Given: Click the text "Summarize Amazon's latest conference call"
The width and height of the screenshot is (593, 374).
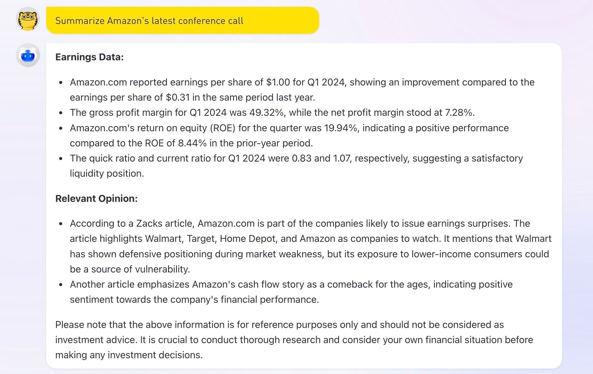Looking at the screenshot, I should (x=149, y=21).
